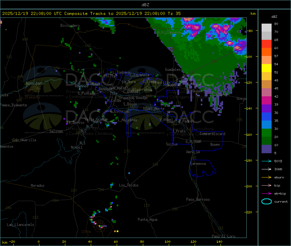Click the Bowen map label
This screenshot has height=246, width=291.
point(215,144)
